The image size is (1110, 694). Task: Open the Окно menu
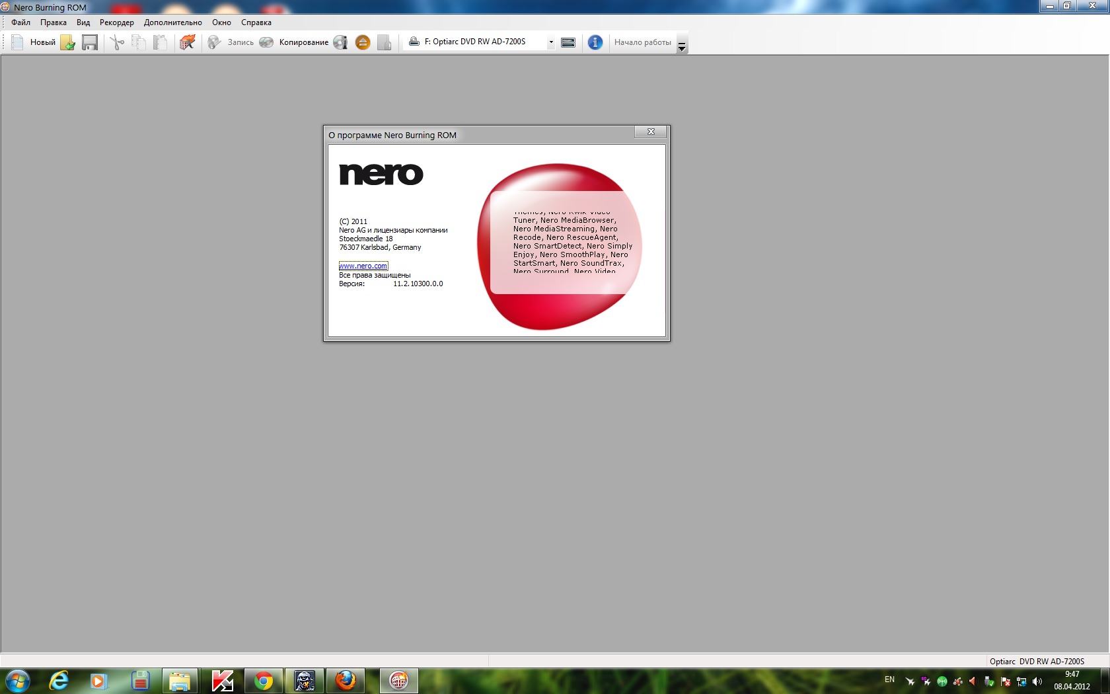[x=221, y=22]
